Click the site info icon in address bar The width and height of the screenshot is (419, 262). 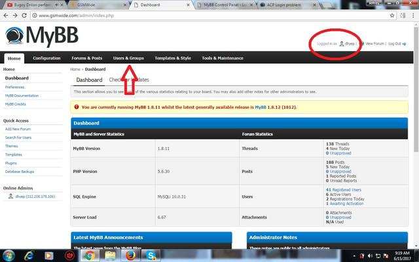(x=35, y=16)
